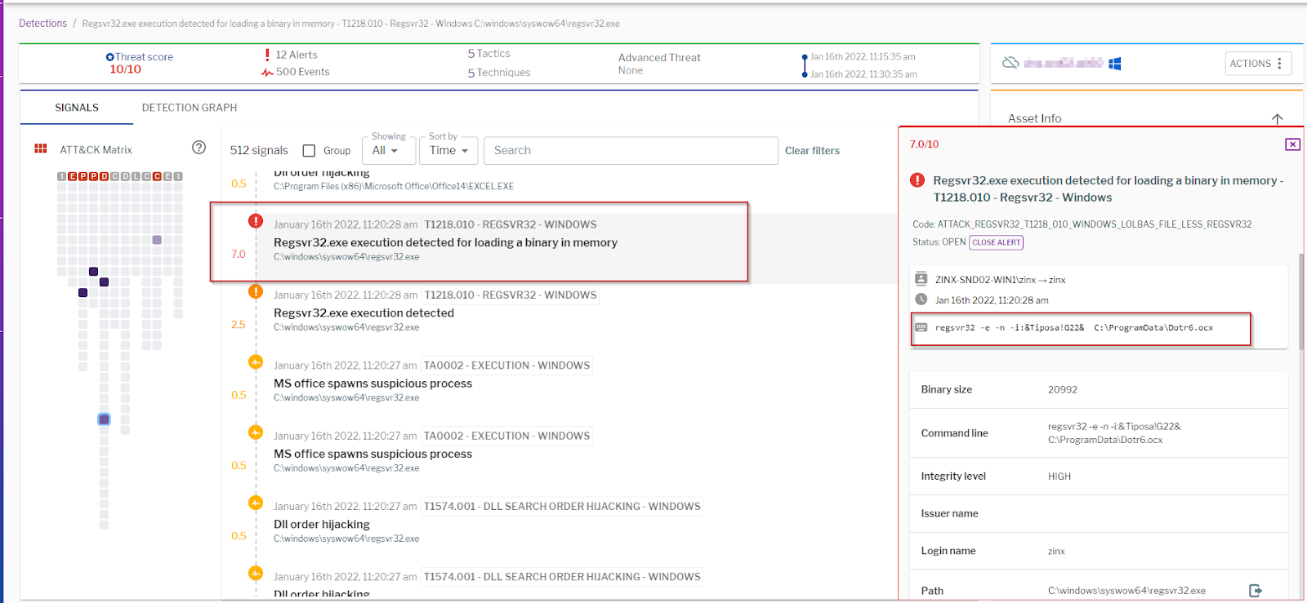
Task: Click Clear filters
Action: [x=812, y=151]
